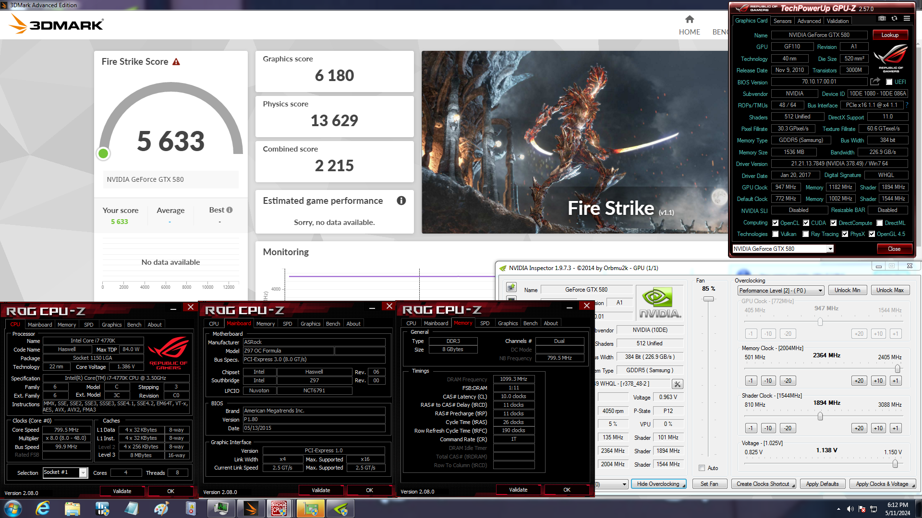Switch to NVIDIA Inspector taskbar icon
Viewport: 922px width, 518px height.
tap(340, 508)
